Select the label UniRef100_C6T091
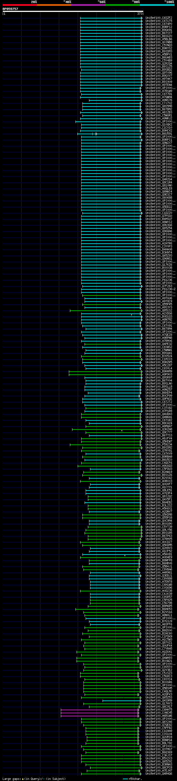The image size is (177, 781). tap(159, 326)
